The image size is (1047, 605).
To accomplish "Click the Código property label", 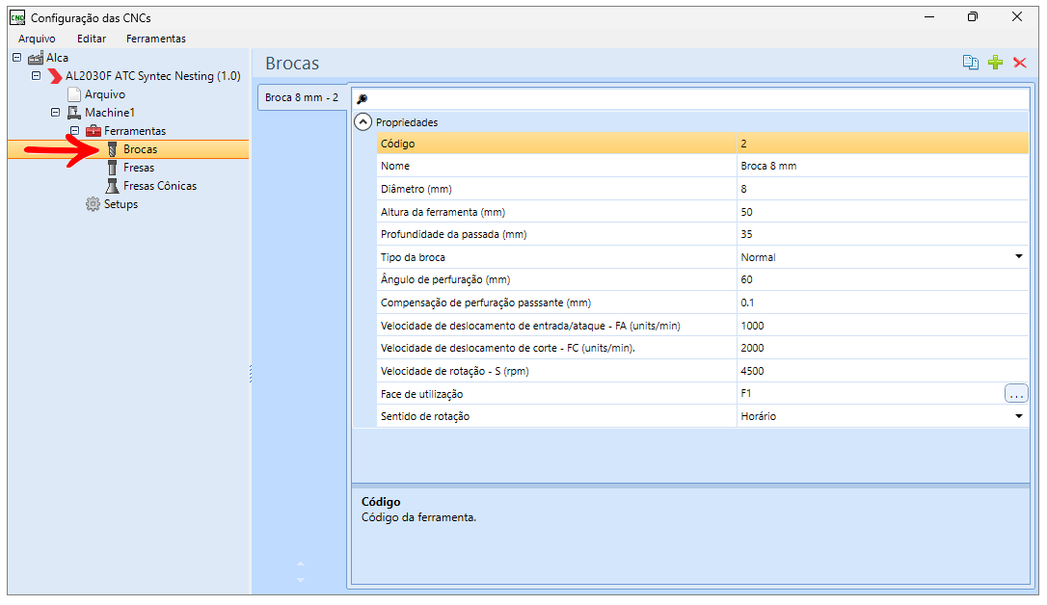I will (397, 144).
